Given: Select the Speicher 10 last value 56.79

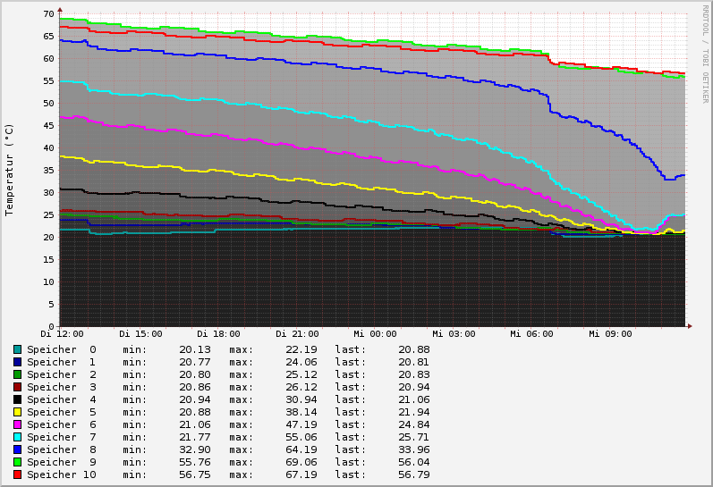Looking at the screenshot, I should click(x=413, y=474).
